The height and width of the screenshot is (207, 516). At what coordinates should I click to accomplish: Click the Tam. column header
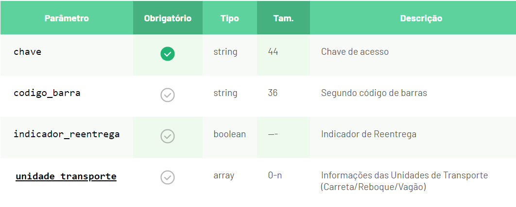(283, 18)
